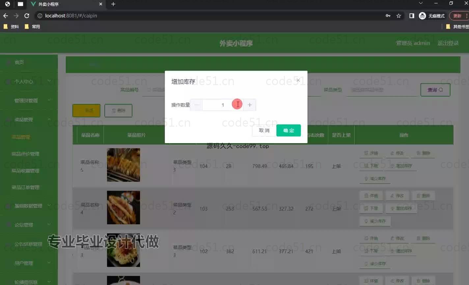The width and height of the screenshot is (469, 285).
Task: Focus the 操作数量 number input field
Action: [x=223, y=105]
